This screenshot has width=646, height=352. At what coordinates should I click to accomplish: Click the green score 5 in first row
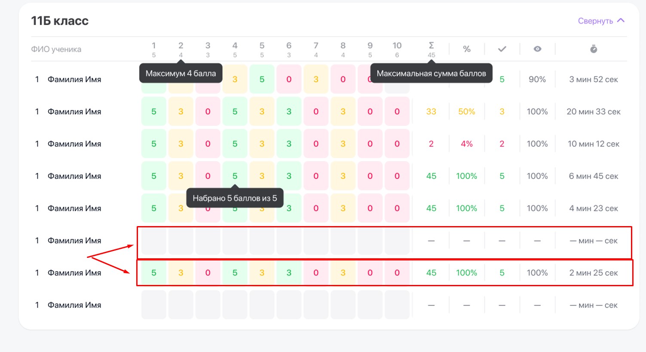262,80
